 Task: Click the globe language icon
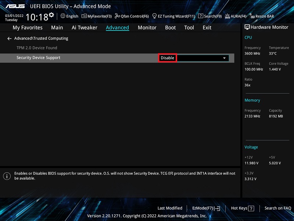click(63, 16)
